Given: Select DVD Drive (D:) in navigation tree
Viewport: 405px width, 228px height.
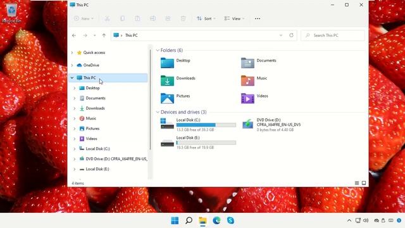Looking at the screenshot, I should point(116,159).
